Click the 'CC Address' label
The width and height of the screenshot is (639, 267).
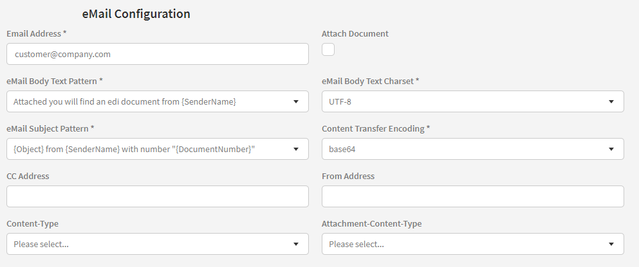pos(28,176)
